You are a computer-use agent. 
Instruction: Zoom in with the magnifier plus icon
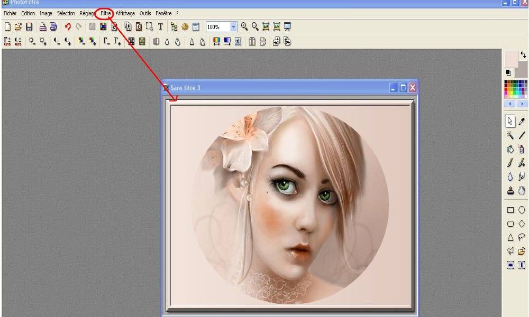tap(244, 26)
